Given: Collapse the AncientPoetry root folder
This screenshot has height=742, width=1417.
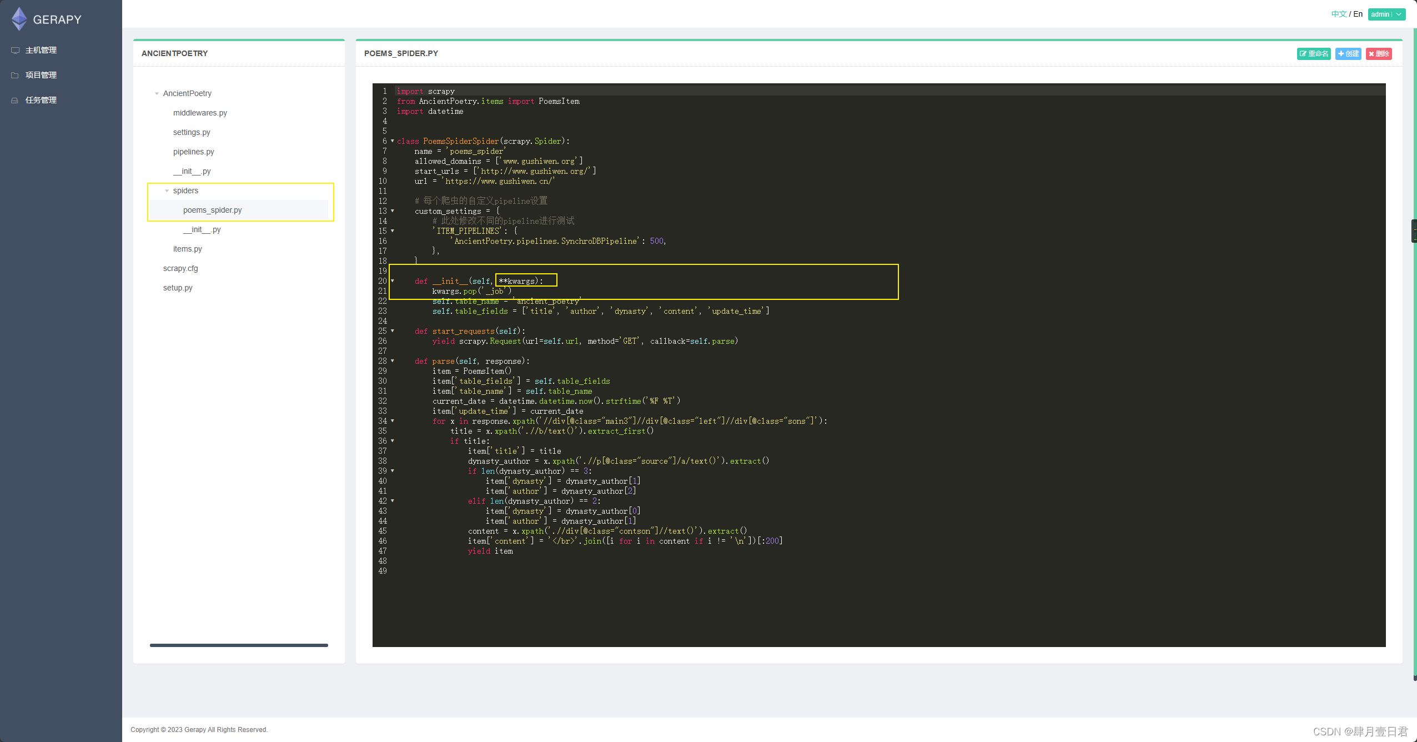Looking at the screenshot, I should pyautogui.click(x=157, y=93).
